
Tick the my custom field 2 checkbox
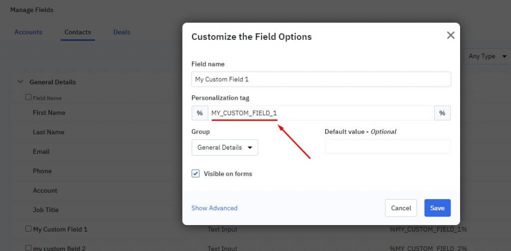tap(28, 248)
